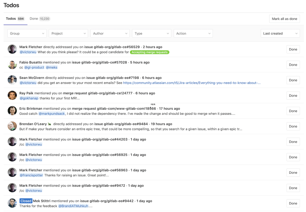Open Mark Fletcher's profile avatar
The width and height of the screenshot is (306, 212).
(x=12, y=49)
